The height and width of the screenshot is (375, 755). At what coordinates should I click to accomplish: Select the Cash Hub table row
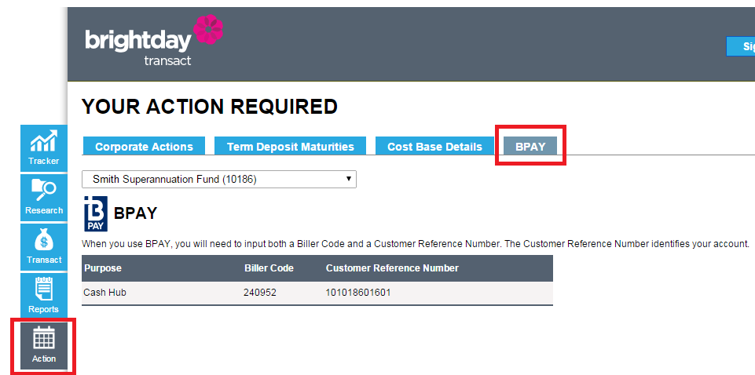pyautogui.click(x=317, y=293)
